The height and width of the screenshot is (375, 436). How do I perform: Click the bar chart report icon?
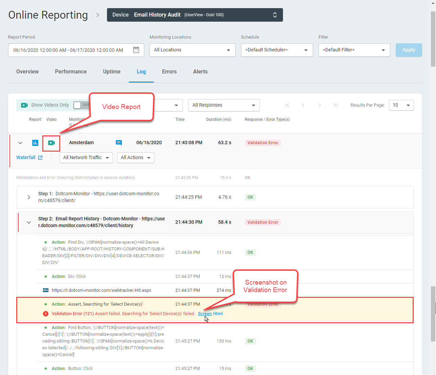pyautogui.click(x=35, y=143)
